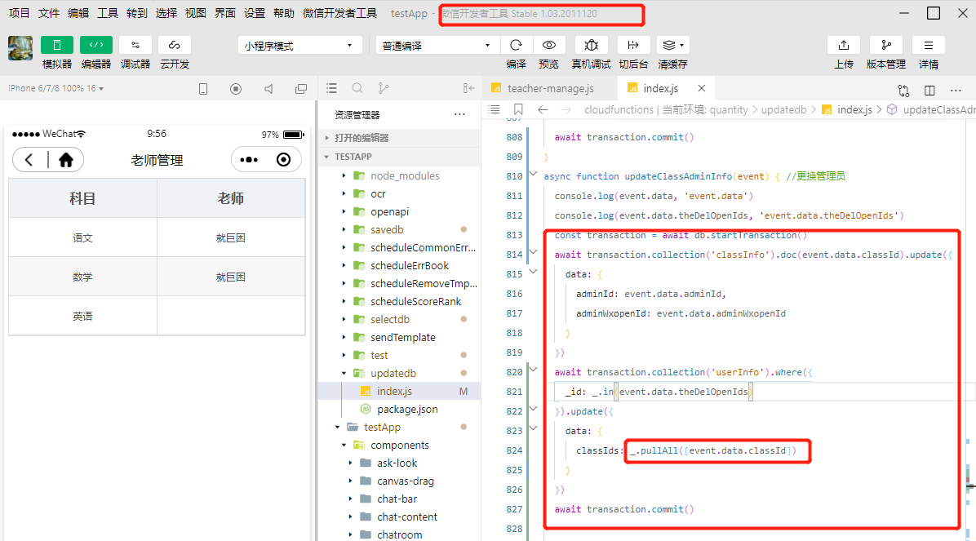The image size is (976, 541).
Task: Click the 语文 subject cell
Action: (82, 237)
